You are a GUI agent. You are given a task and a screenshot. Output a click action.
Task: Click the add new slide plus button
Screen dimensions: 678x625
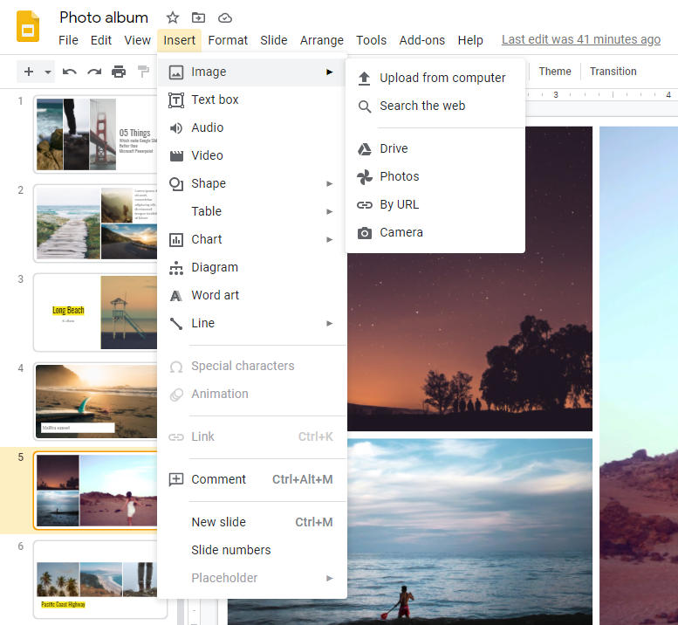click(29, 72)
